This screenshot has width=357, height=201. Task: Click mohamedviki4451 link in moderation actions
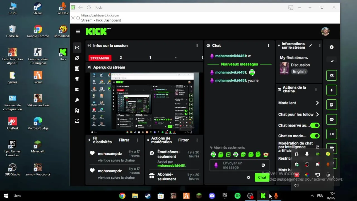click(x=171, y=166)
